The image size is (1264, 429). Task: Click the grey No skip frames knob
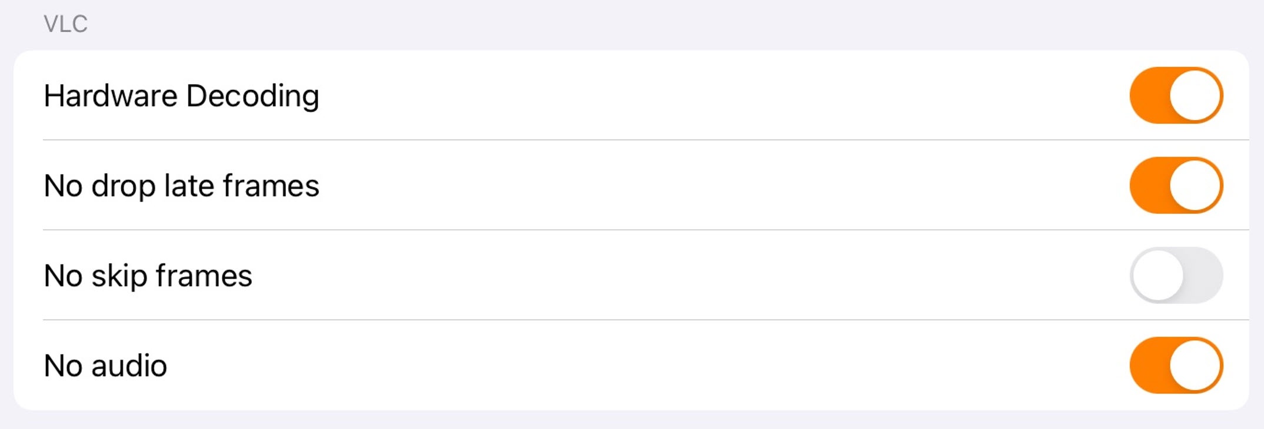coord(1157,275)
